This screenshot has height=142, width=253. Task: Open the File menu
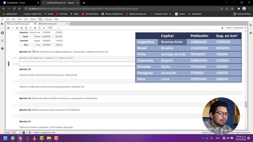coord(8,19)
